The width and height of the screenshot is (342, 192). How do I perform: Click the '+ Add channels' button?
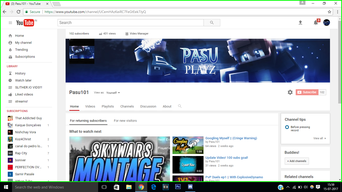[297, 161]
